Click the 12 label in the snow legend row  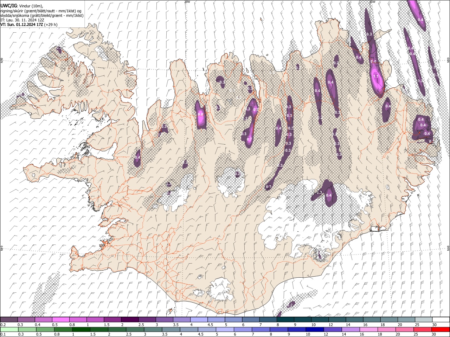331,324
